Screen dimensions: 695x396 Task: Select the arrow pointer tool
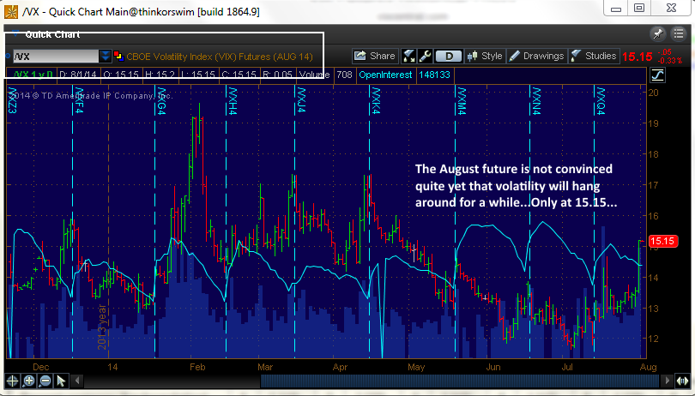pos(59,381)
